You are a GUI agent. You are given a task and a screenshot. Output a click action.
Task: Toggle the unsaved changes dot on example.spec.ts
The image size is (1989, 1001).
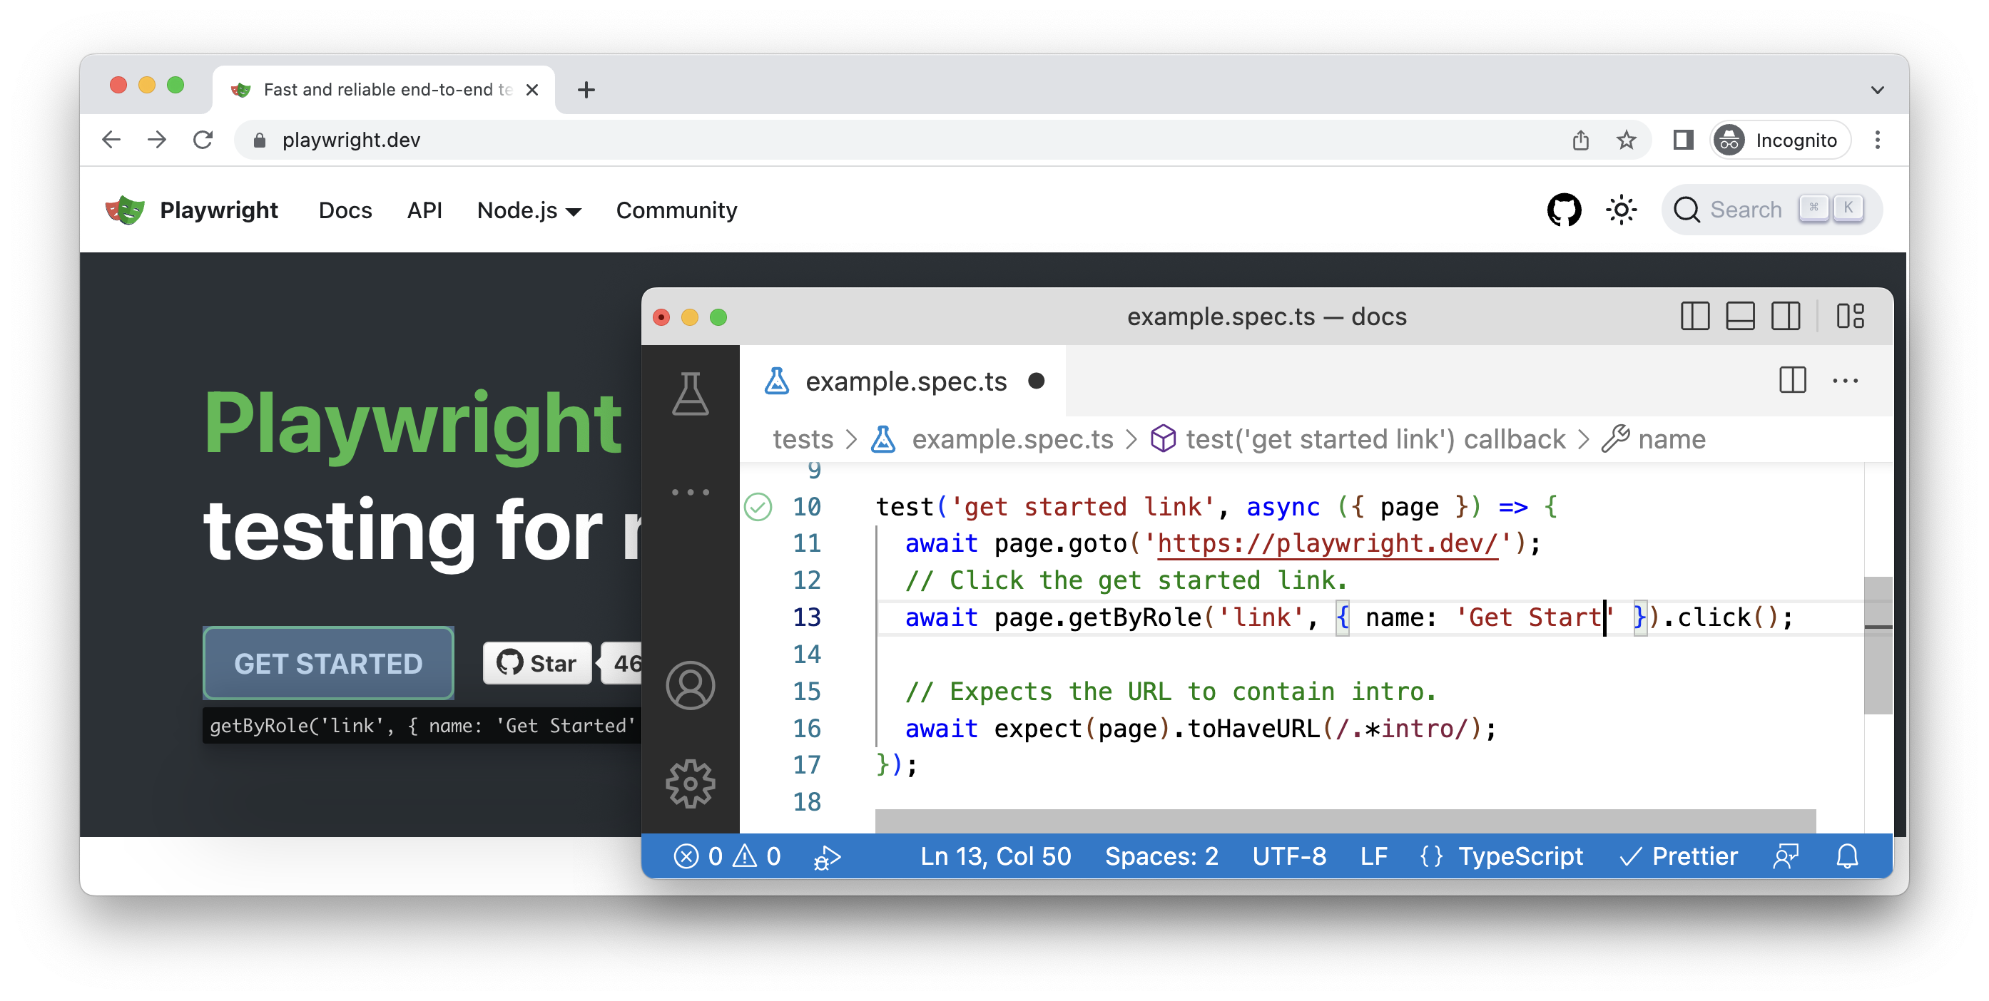pos(1040,381)
